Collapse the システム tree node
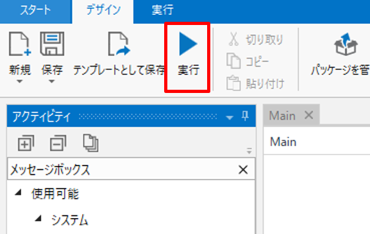 (x=38, y=219)
